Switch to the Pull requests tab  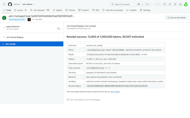click(x=40, y=10)
